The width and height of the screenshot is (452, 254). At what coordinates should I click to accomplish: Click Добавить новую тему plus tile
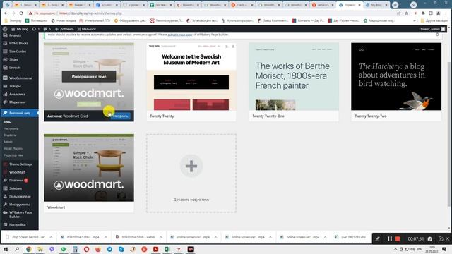tap(191, 173)
